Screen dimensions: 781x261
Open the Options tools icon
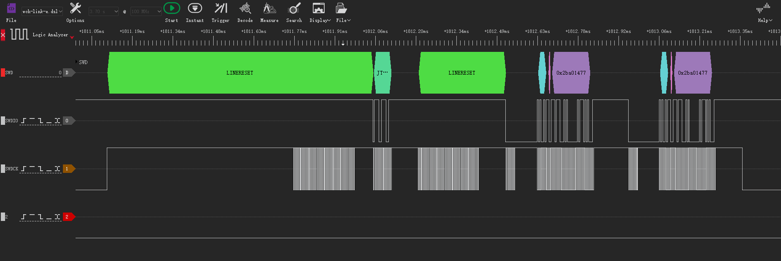pyautogui.click(x=75, y=8)
